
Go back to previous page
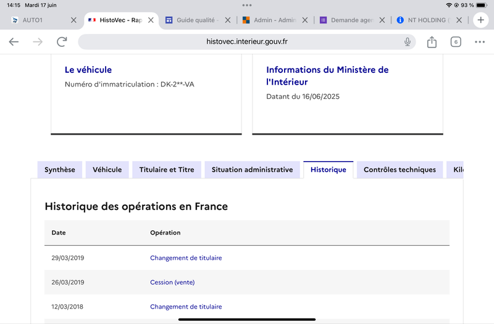14,41
